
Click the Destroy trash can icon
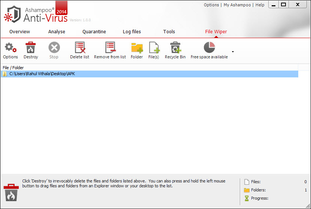tap(31, 47)
